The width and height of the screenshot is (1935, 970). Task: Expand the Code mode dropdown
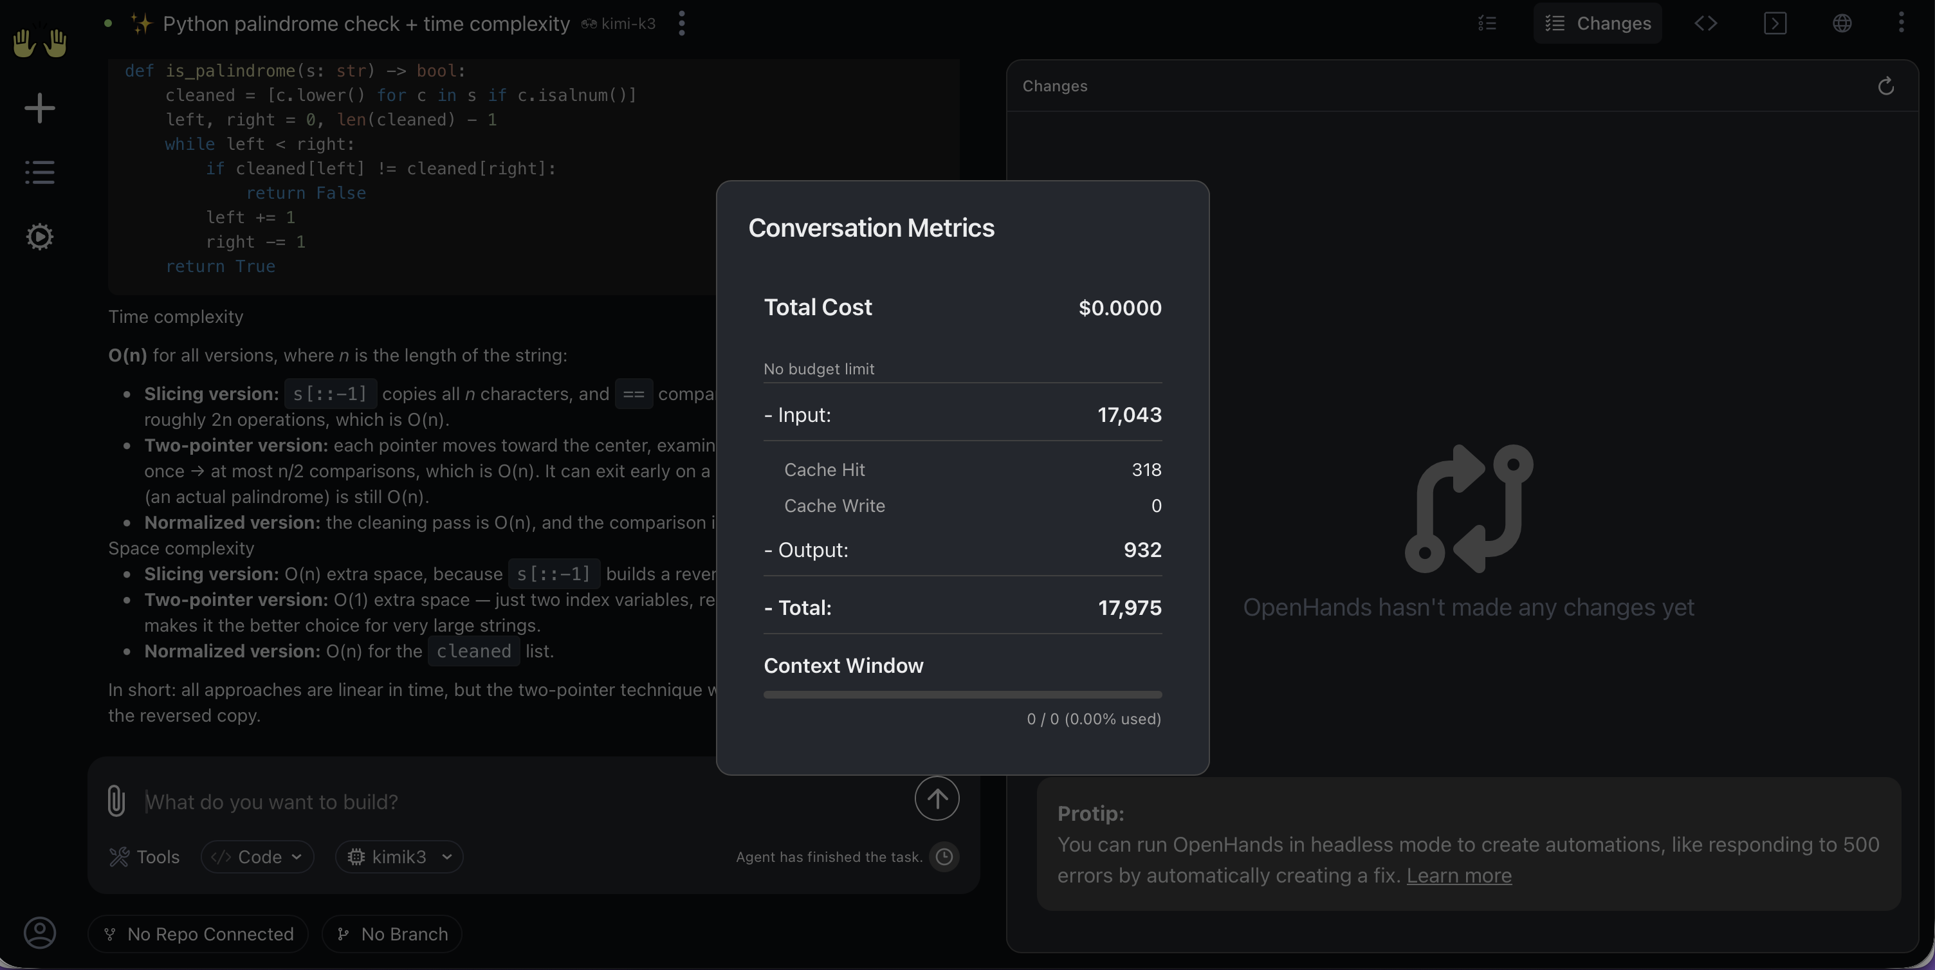pos(257,857)
